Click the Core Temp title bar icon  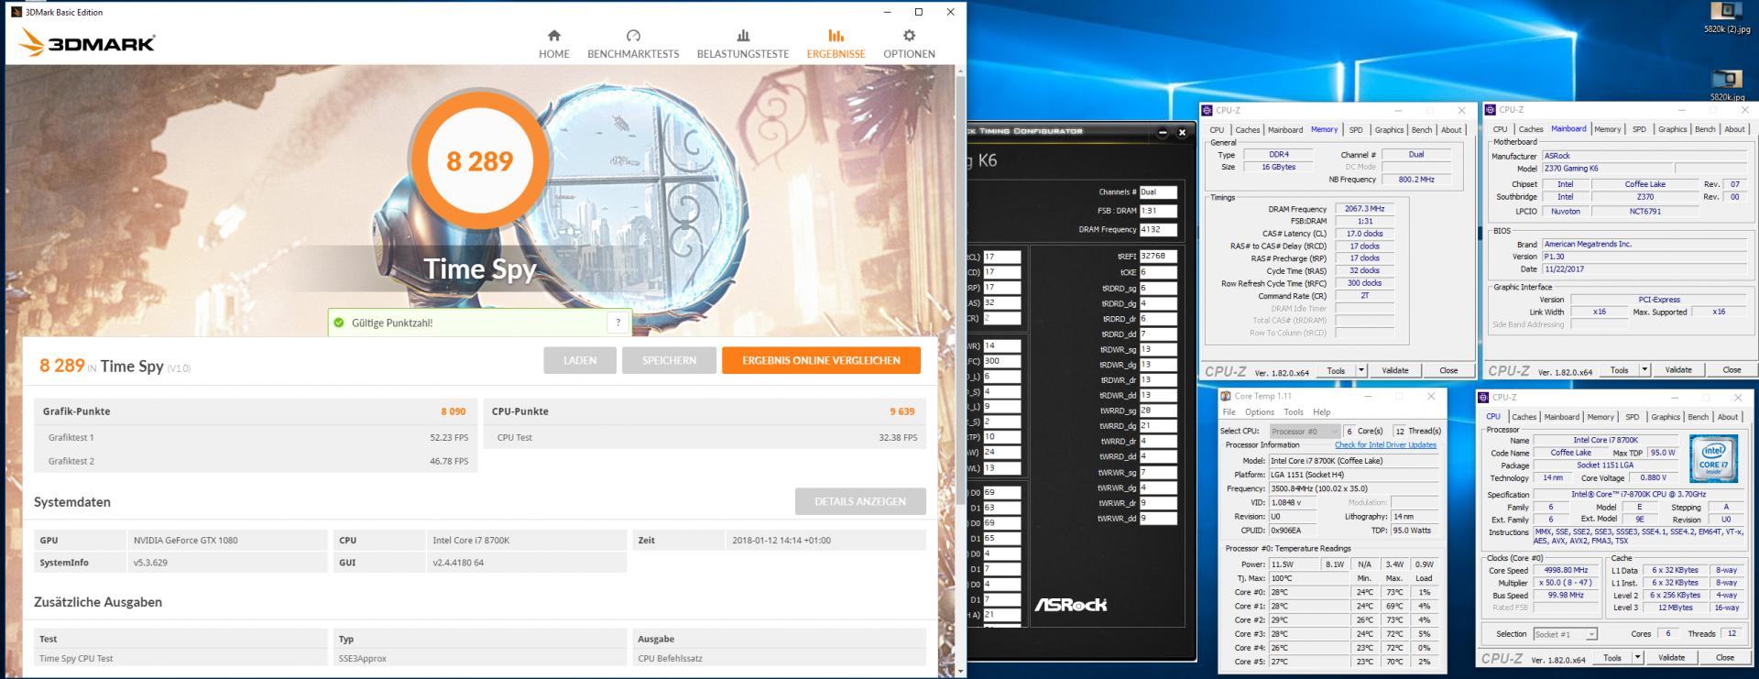pyautogui.click(x=1226, y=397)
